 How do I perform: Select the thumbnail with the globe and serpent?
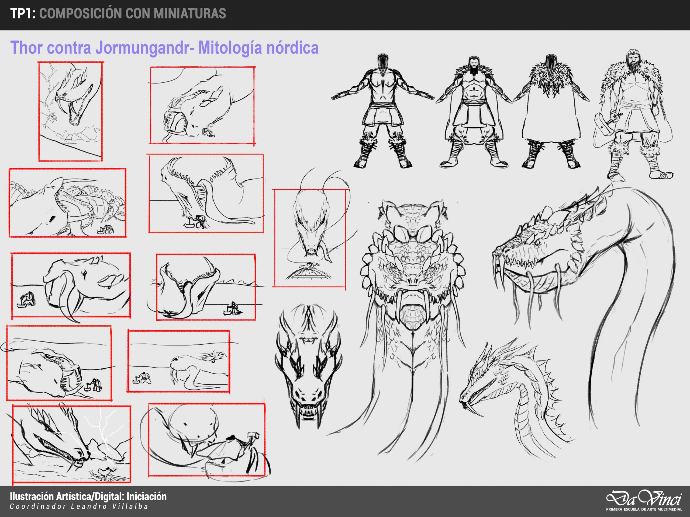click(x=310, y=237)
